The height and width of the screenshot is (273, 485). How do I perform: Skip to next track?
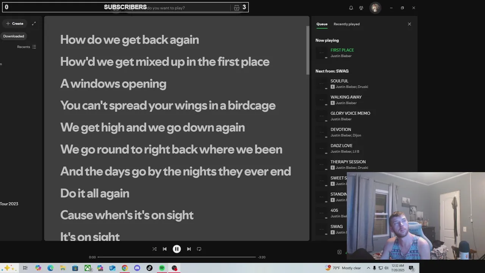(189, 249)
